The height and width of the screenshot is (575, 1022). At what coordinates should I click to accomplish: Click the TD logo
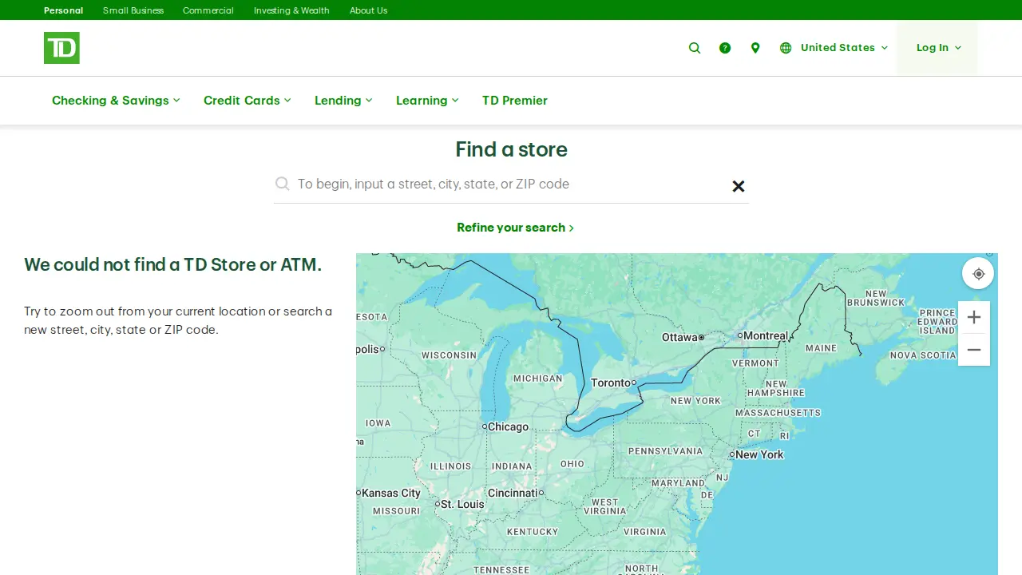(61, 48)
